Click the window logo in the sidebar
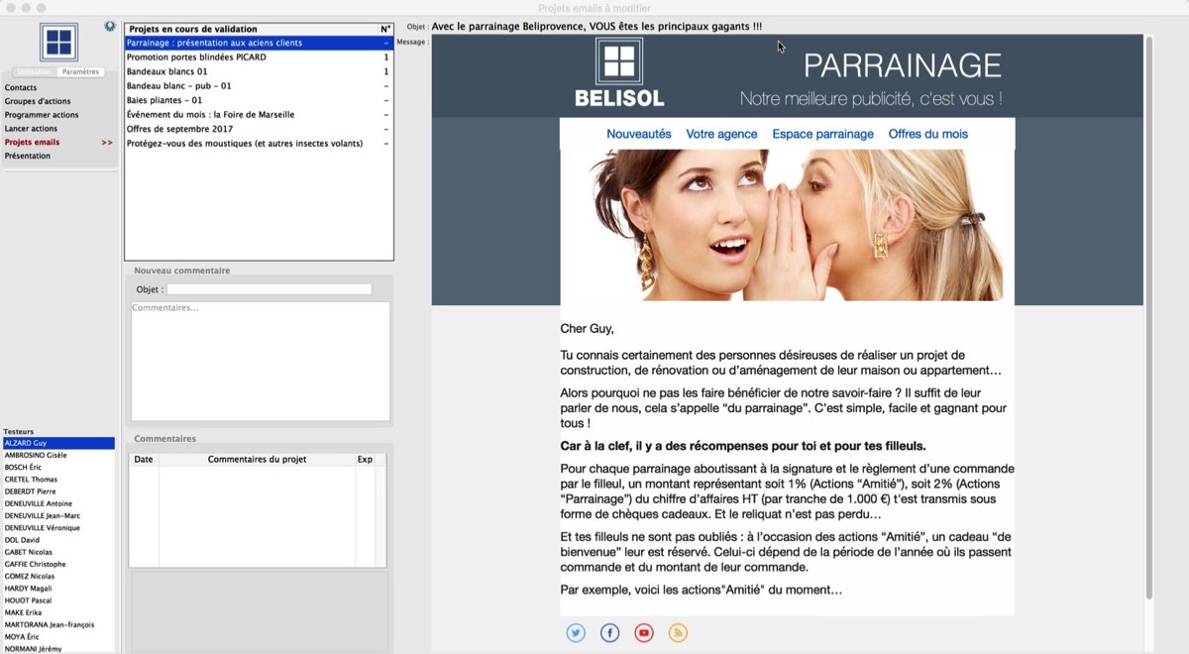This screenshot has height=654, width=1189. point(58,43)
